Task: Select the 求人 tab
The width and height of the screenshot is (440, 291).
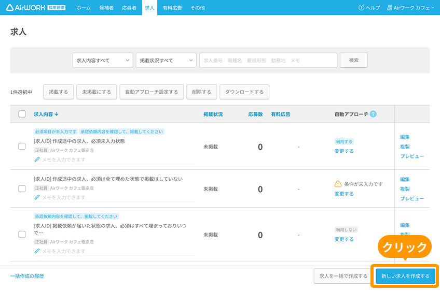Action: (149, 8)
